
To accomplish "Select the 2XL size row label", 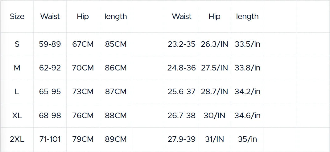I will click(17, 139).
